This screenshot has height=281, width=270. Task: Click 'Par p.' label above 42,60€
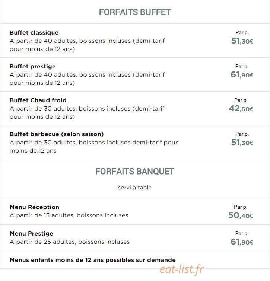click(241, 100)
